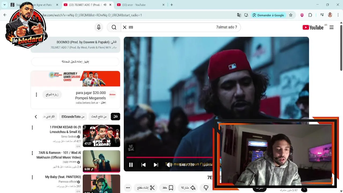Share the video with the 'مشاركة' button
Screen dimensions: 343x193
click(188, 188)
